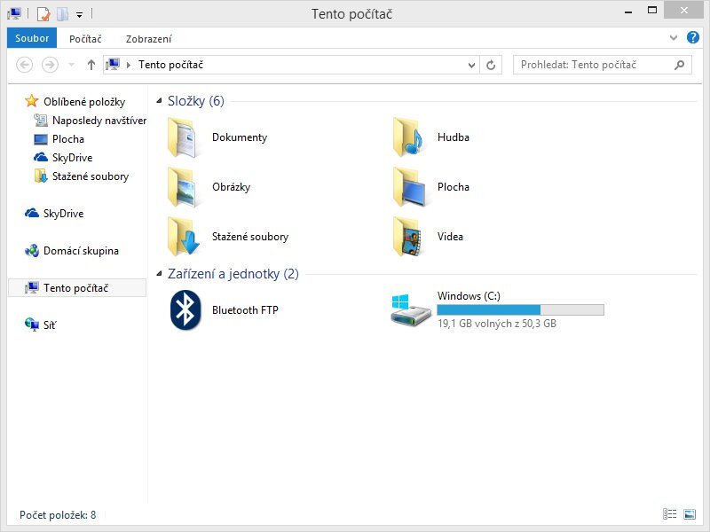Click the Up arrow navigation button
The height and width of the screenshot is (532, 710).
click(x=91, y=65)
